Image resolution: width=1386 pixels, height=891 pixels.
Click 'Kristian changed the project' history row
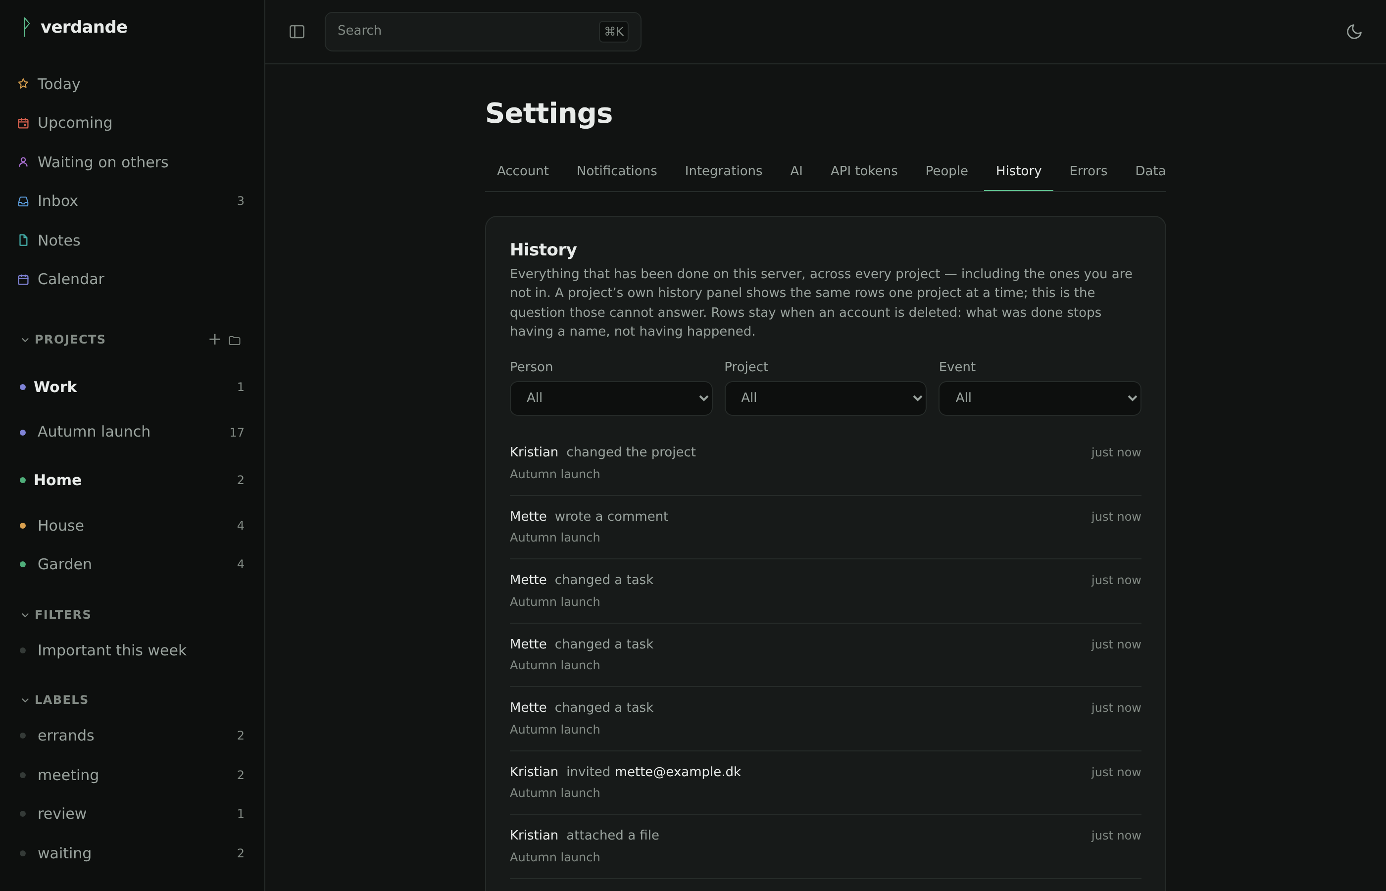click(x=825, y=463)
